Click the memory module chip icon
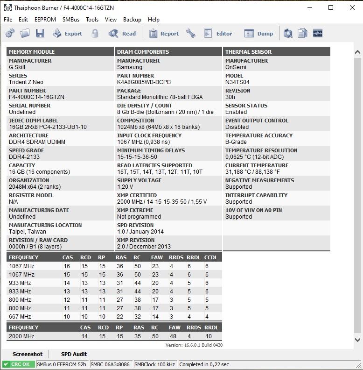 point(317,33)
